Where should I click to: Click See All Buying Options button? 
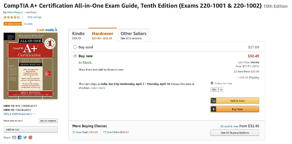pos(235,133)
